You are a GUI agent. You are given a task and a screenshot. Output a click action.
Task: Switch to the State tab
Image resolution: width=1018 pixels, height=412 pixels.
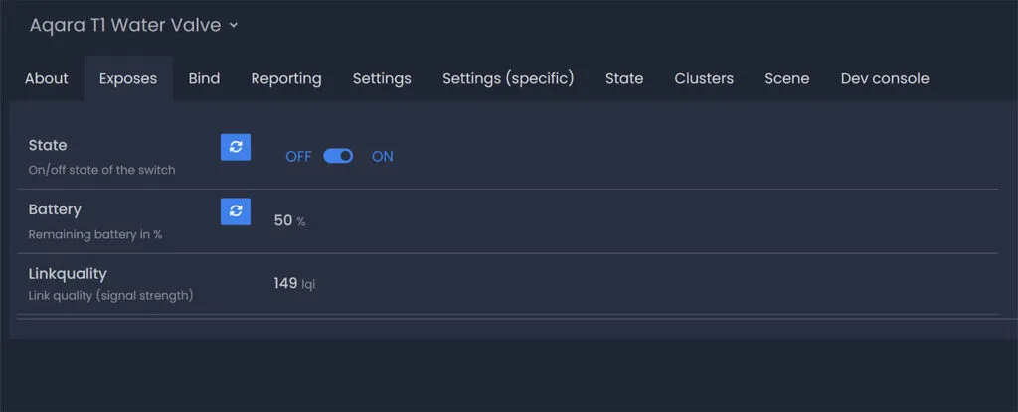point(624,78)
